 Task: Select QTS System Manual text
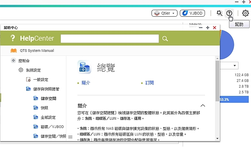click(x=37, y=51)
